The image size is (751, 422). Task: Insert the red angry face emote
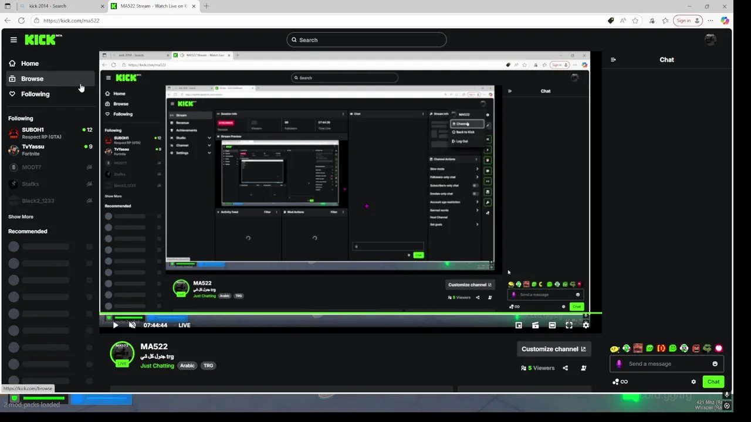pyautogui.click(x=696, y=349)
